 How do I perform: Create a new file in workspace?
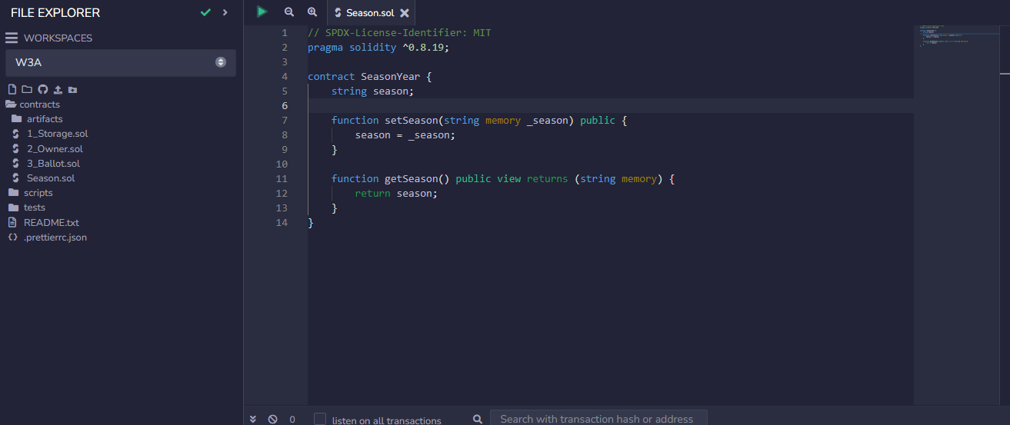[x=12, y=90]
